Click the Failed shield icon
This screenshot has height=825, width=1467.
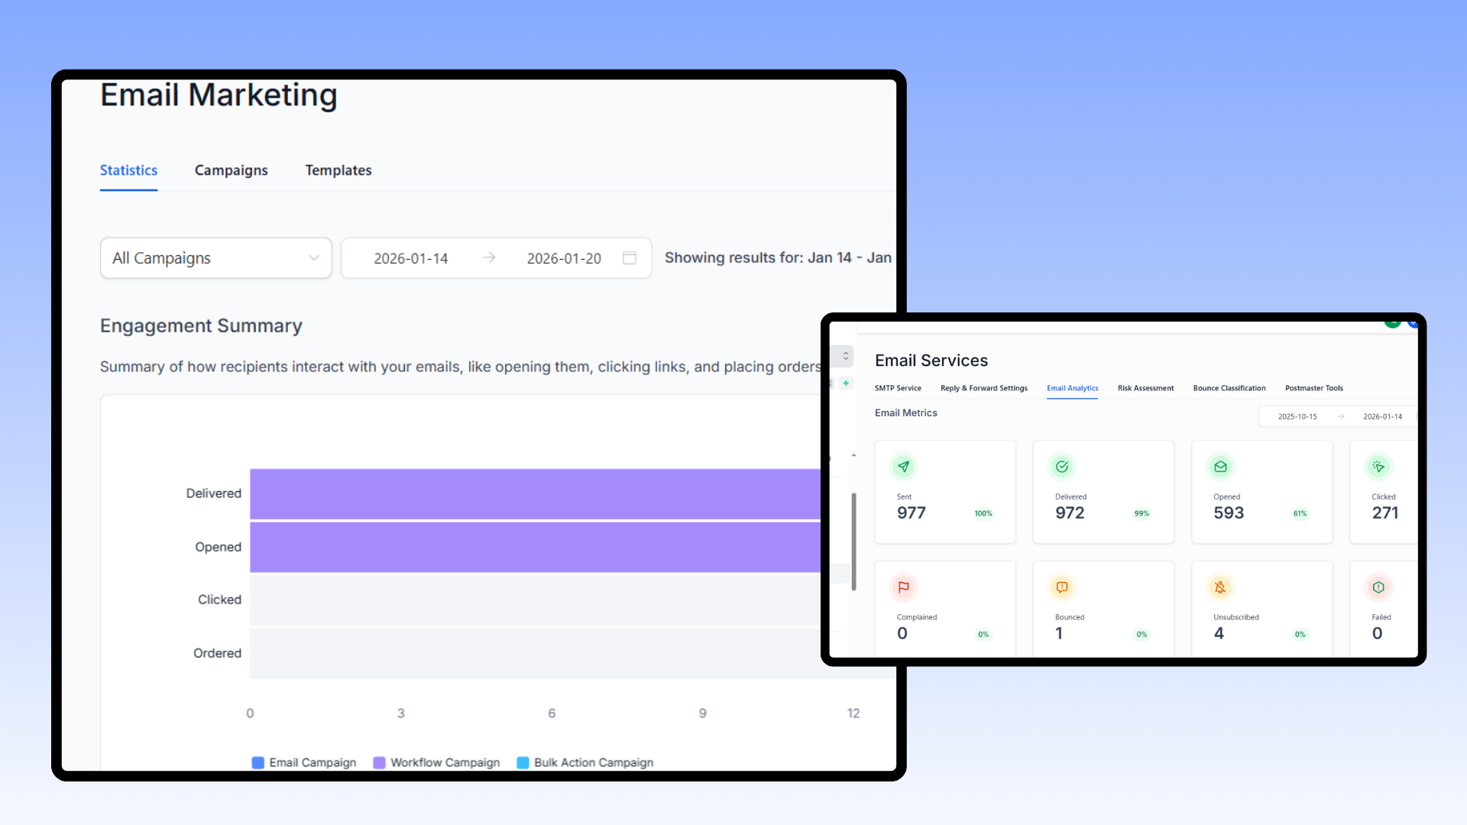[x=1378, y=587]
